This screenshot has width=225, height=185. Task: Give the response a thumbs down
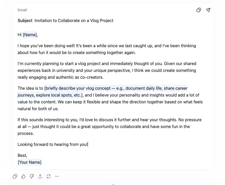click(x=32, y=176)
